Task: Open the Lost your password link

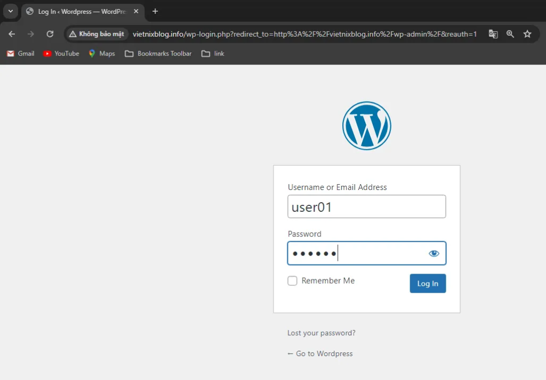Action: tap(321, 333)
